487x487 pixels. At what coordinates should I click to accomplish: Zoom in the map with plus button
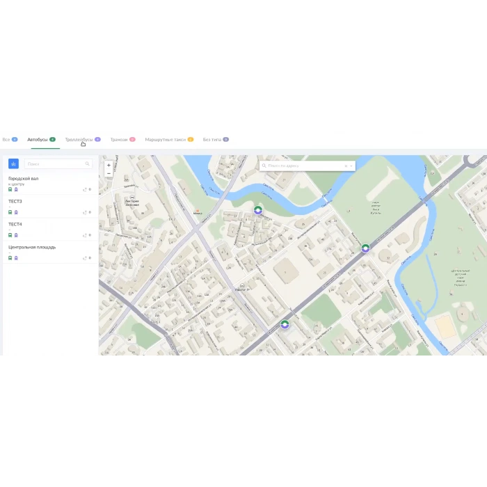coord(109,166)
